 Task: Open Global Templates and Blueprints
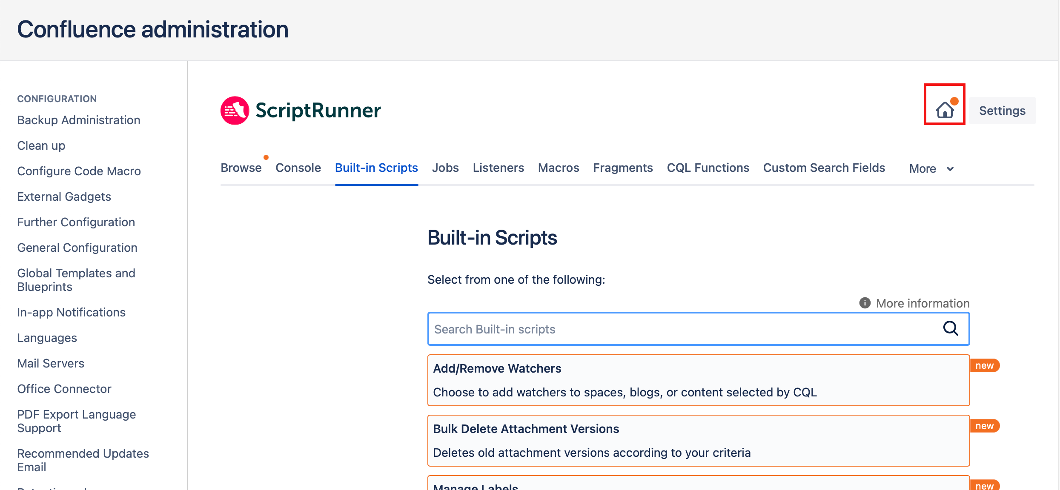[77, 280]
